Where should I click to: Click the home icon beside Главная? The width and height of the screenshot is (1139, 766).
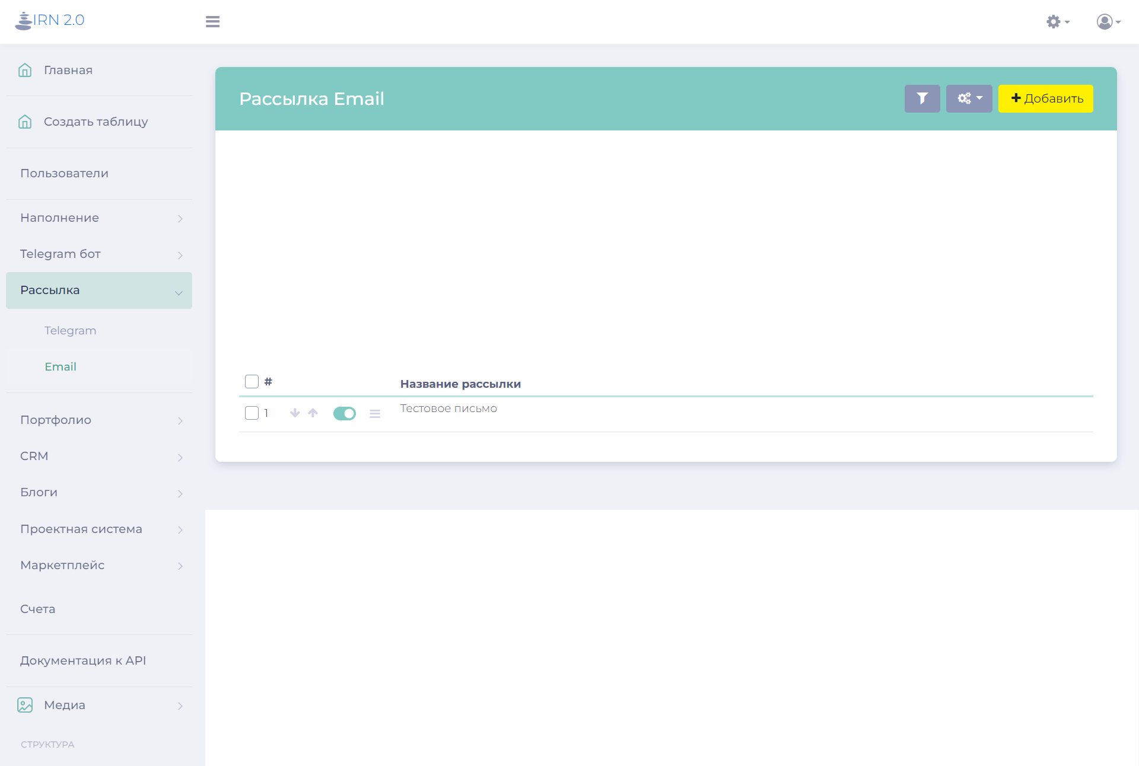[25, 70]
